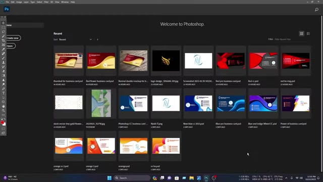The image size is (323, 182).
Task: Expand the collapsed toolbar double-arrow
Action: 2,17
